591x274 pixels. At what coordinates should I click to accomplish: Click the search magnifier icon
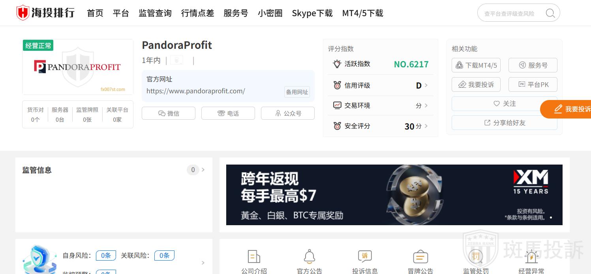[550, 13]
